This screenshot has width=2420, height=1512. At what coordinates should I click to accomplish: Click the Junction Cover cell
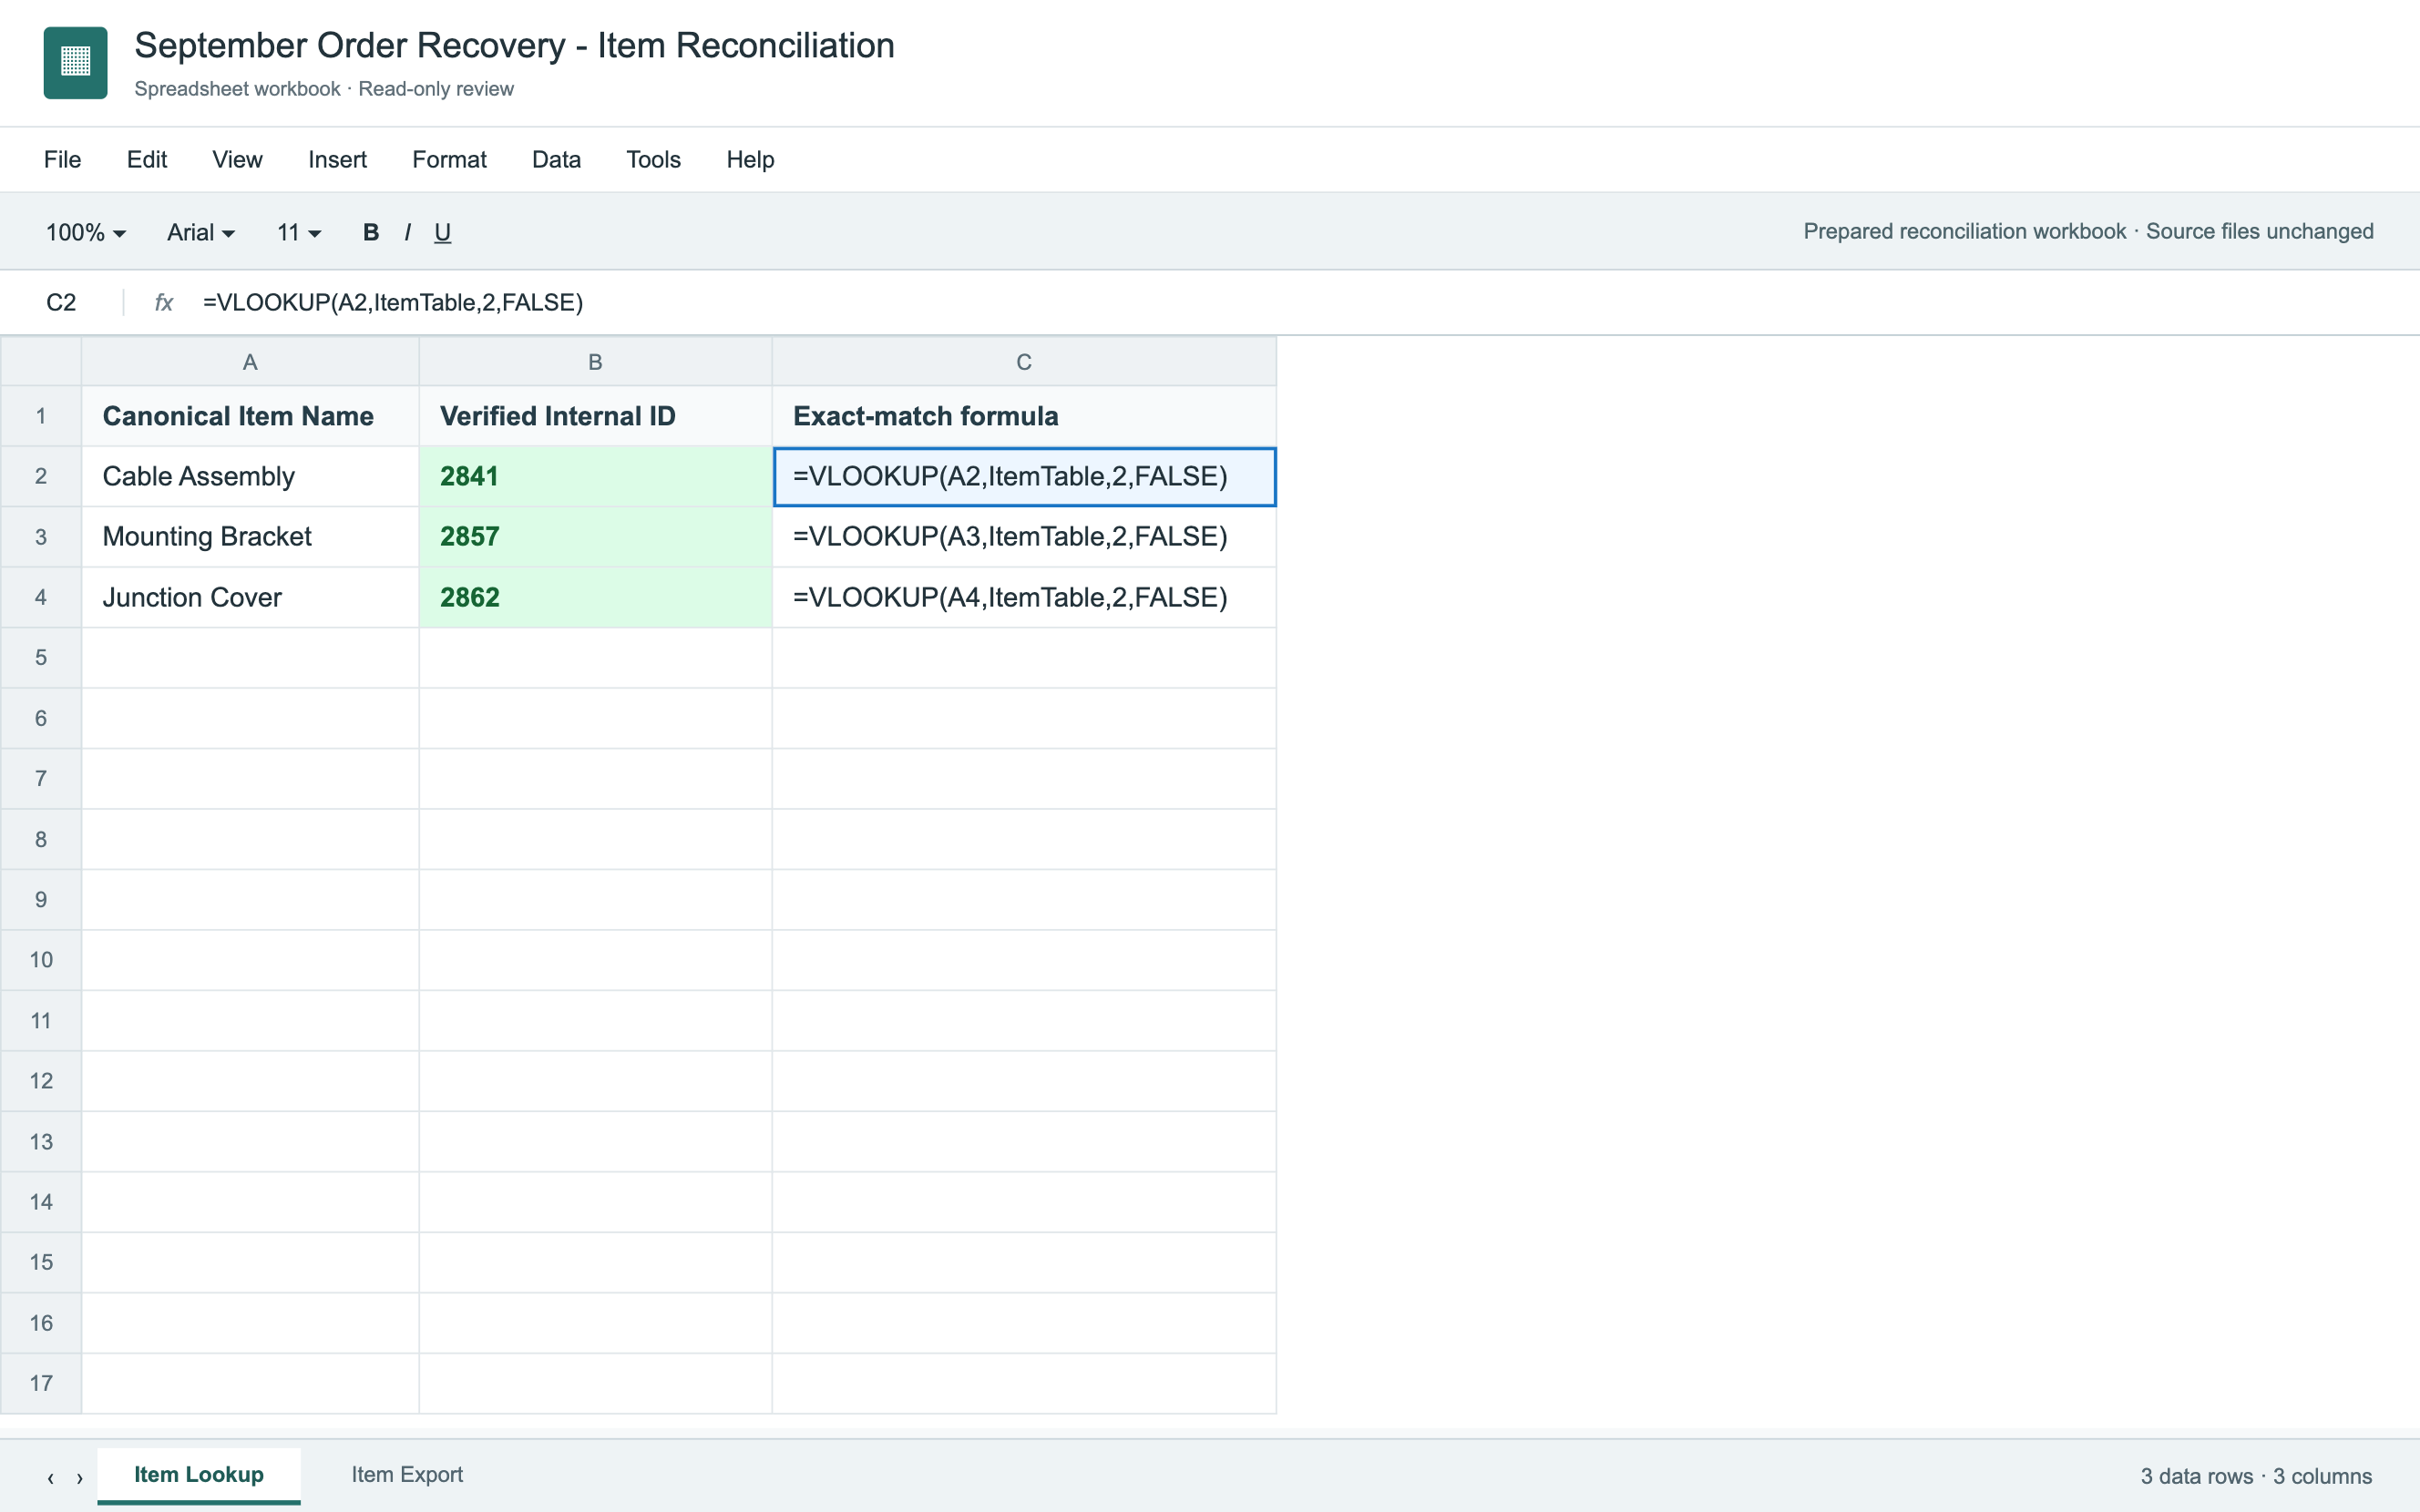tap(250, 597)
